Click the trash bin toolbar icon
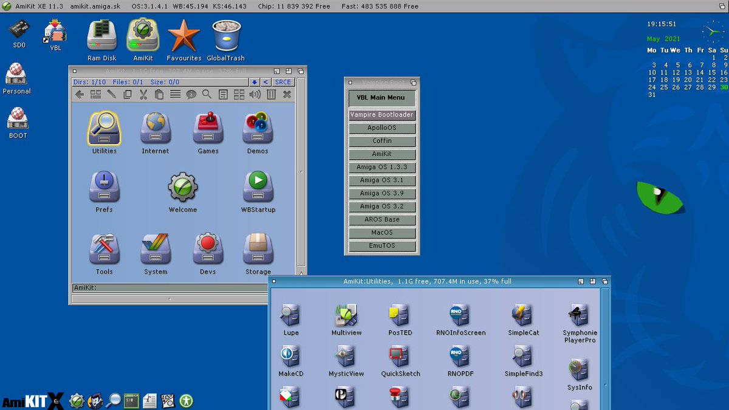 click(271, 94)
